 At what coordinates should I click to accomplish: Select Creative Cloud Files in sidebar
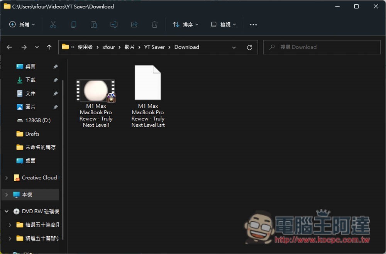(36, 177)
